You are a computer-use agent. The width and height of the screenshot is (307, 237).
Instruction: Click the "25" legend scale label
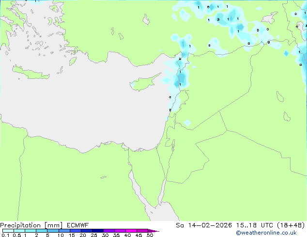94,235
